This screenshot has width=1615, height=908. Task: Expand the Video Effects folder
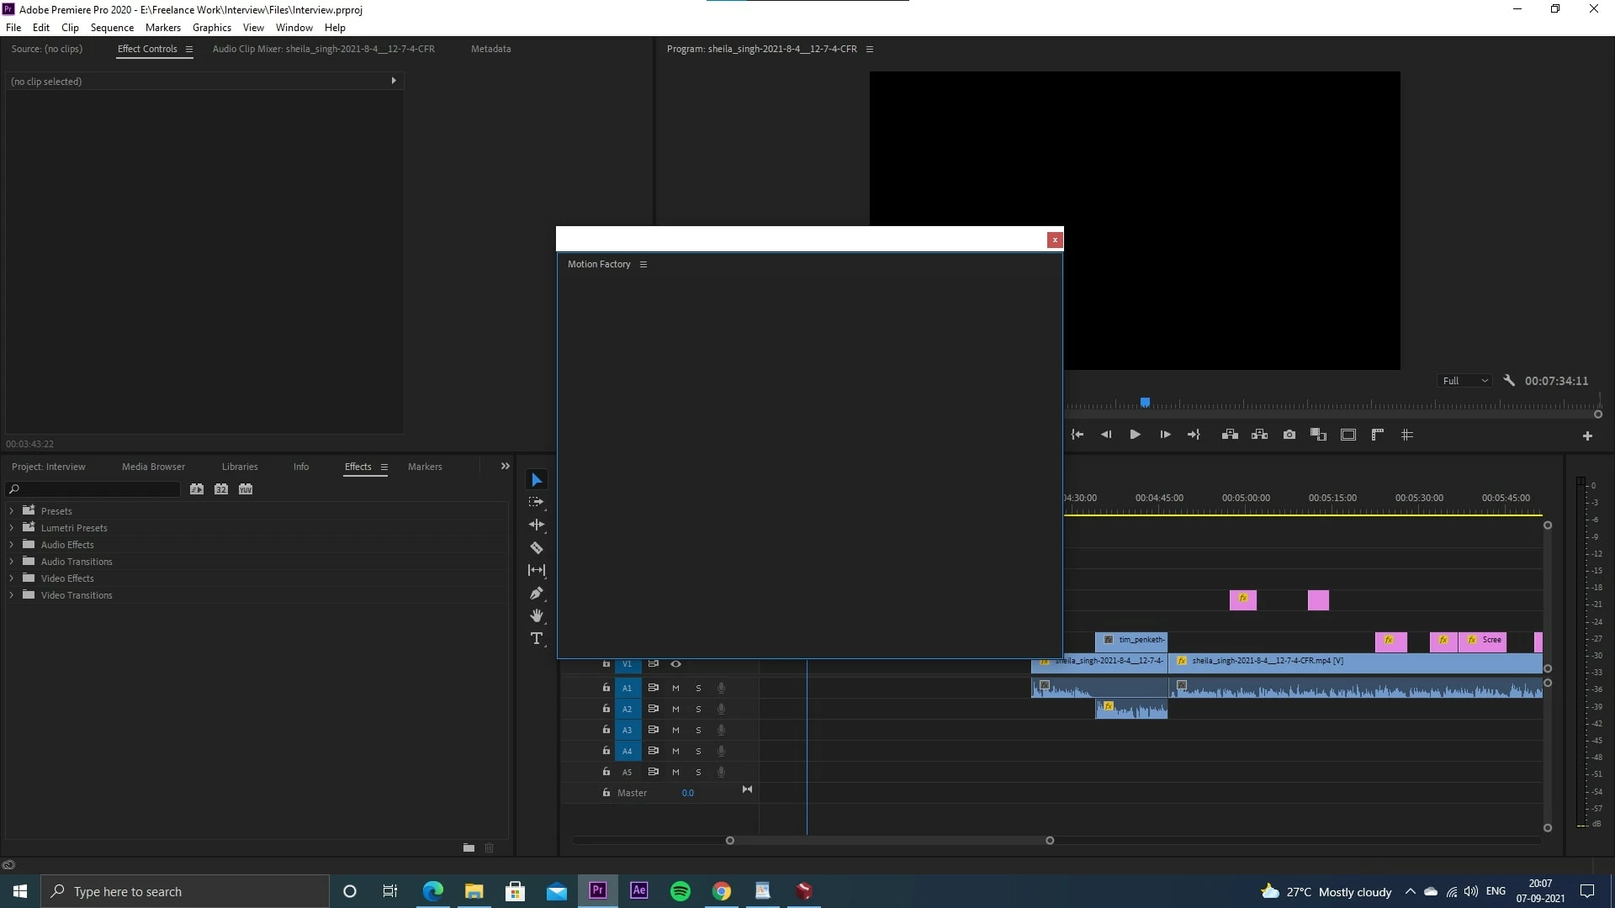tap(12, 578)
